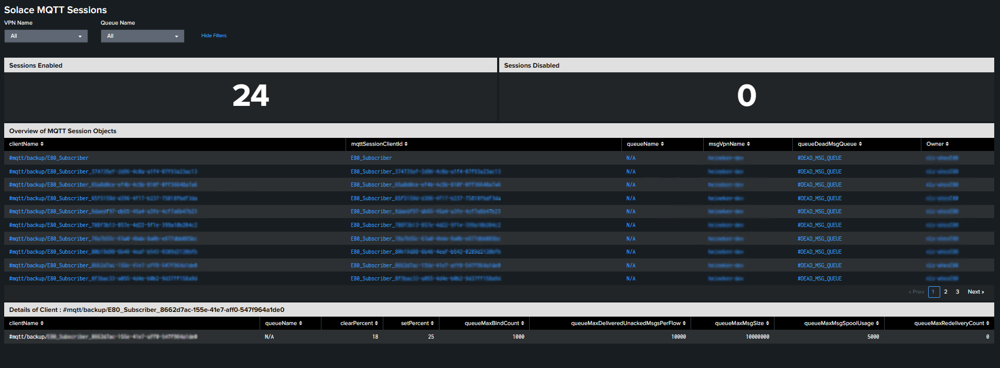Go to page 3 of results
The height and width of the screenshot is (368, 1000).
(x=958, y=292)
